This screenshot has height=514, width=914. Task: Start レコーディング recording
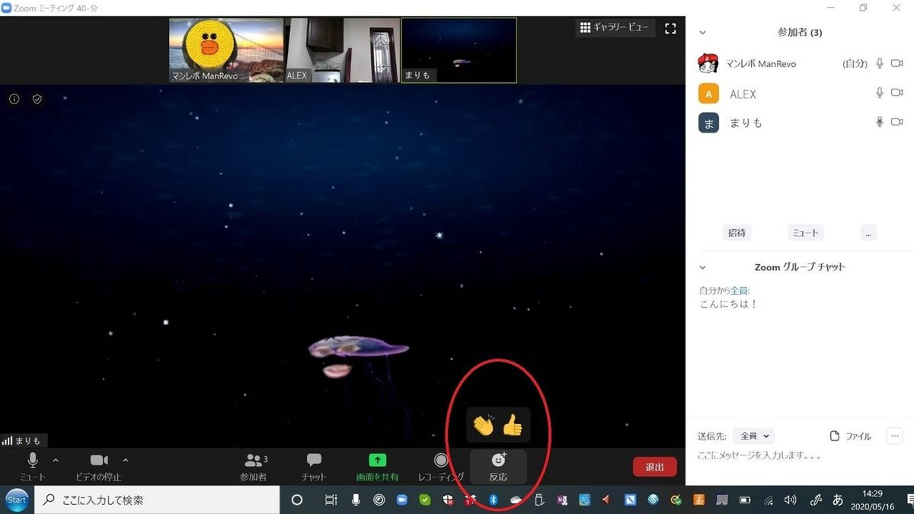coord(441,466)
